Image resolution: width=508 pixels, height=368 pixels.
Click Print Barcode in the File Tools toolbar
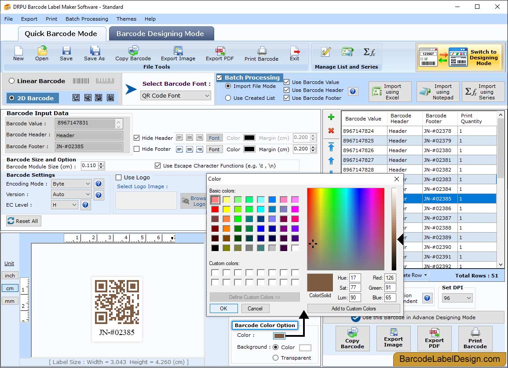click(x=261, y=54)
